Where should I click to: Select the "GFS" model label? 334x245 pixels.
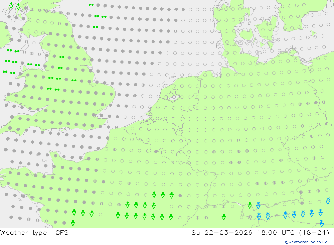pos(62,232)
